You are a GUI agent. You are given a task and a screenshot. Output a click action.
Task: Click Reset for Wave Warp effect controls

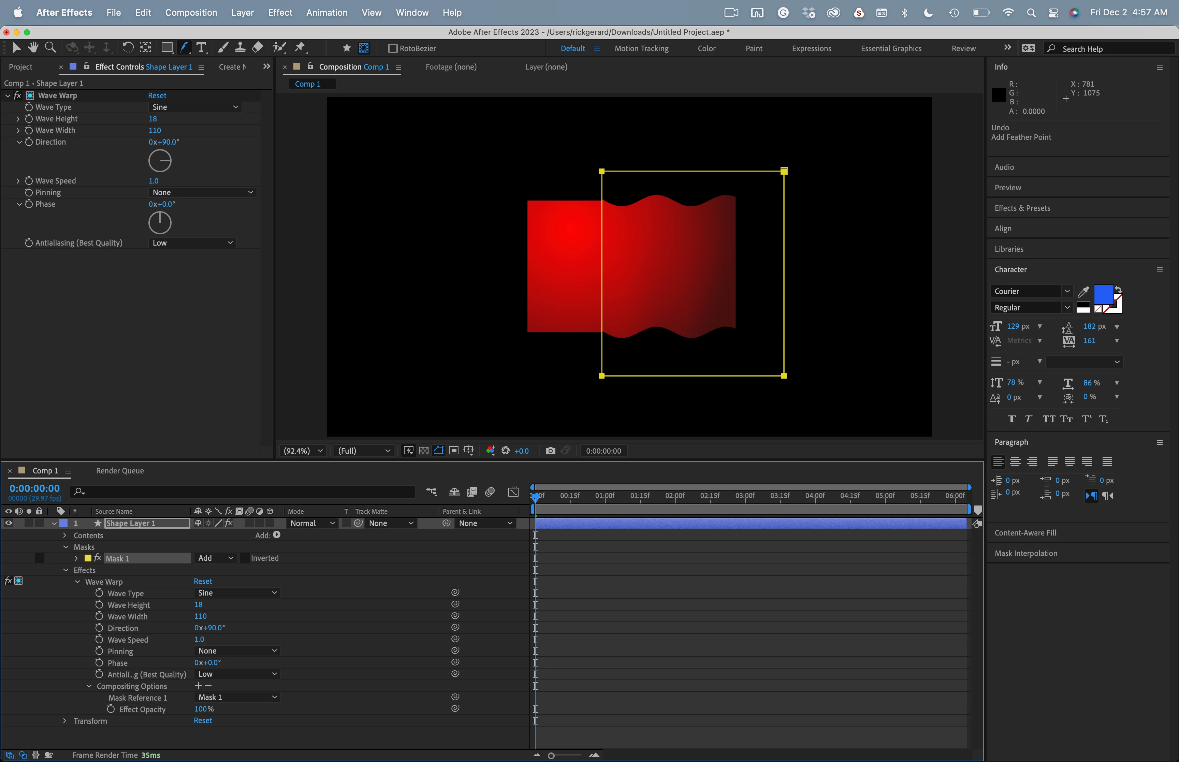pyautogui.click(x=157, y=96)
